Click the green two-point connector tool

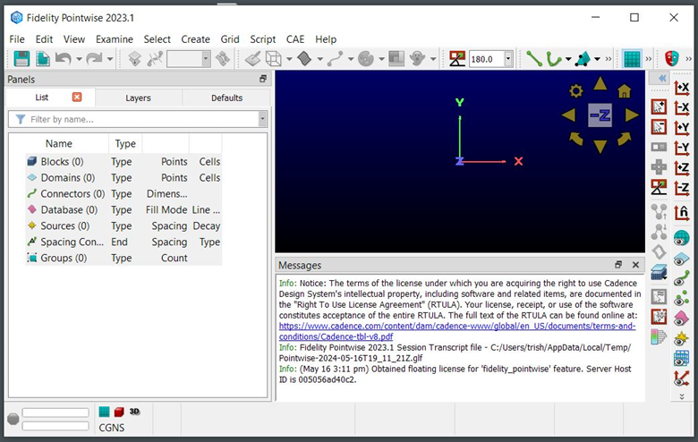(x=533, y=59)
